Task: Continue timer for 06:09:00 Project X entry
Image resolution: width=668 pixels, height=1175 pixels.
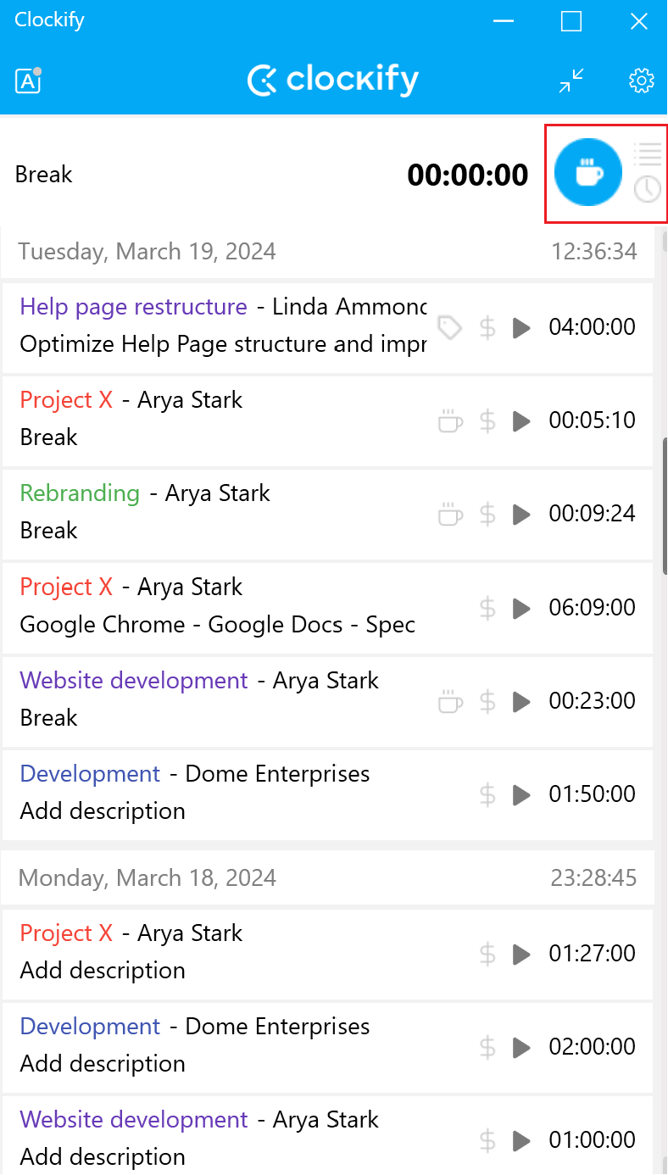Action: (521, 608)
